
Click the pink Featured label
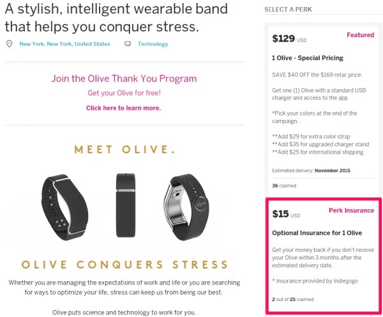pos(360,35)
